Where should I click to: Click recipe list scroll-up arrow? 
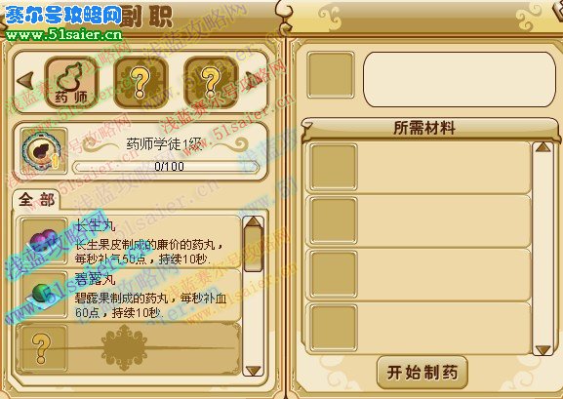point(254,221)
